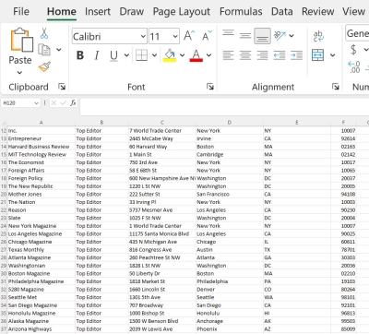The image size is (369, 334).
Task: Open font color dropdown arrow
Action: point(209,55)
